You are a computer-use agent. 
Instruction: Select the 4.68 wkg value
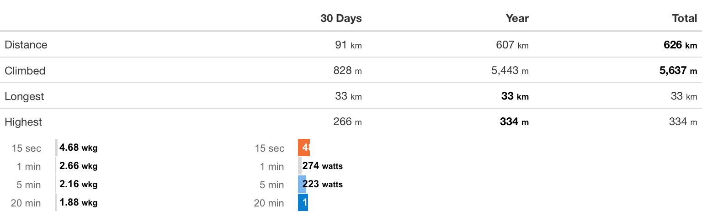click(78, 148)
